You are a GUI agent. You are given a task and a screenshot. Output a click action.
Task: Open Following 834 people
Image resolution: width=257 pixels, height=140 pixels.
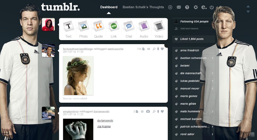tap(194, 22)
